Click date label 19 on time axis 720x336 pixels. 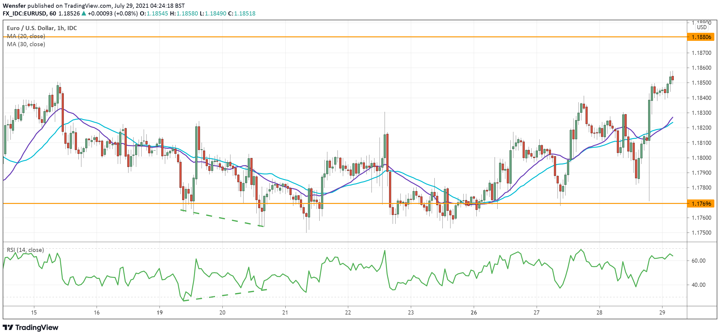pyautogui.click(x=160, y=312)
